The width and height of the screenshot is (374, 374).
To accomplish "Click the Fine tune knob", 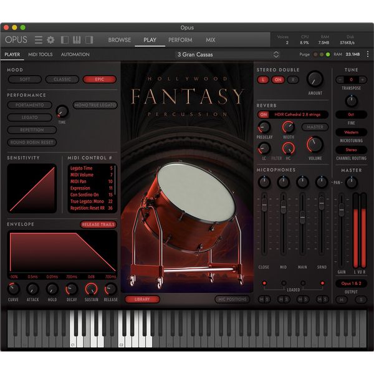I will pyautogui.click(x=351, y=101).
